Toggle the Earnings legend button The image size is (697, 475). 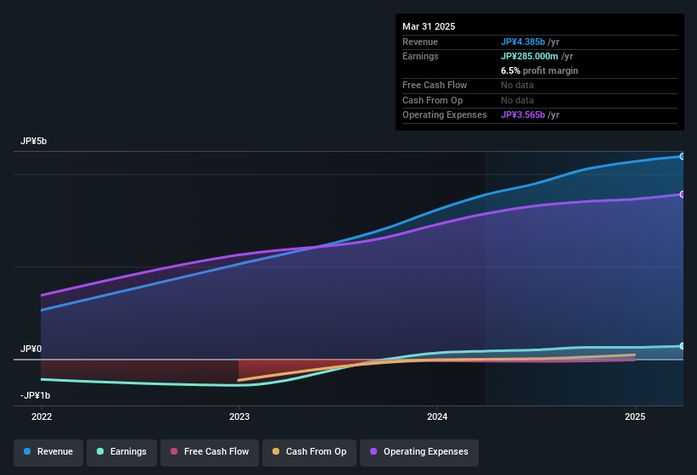(x=121, y=452)
